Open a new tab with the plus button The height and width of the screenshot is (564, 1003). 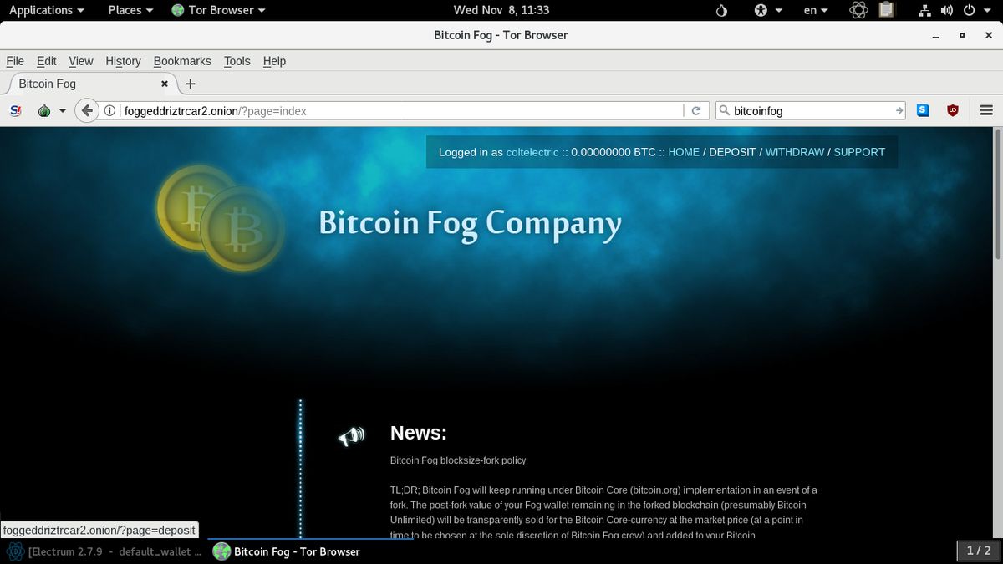click(x=191, y=84)
